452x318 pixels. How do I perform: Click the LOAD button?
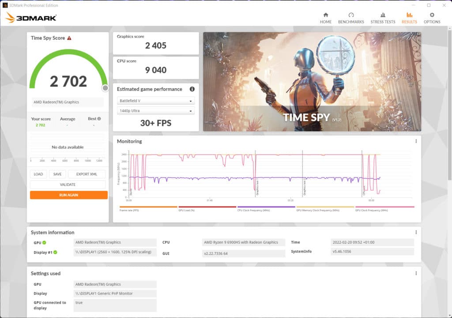coord(38,174)
